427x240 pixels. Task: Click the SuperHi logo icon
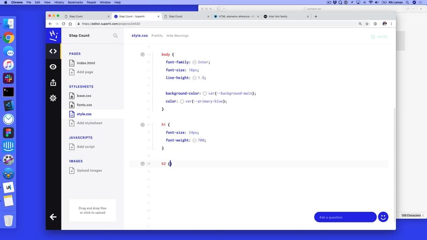tap(53, 35)
